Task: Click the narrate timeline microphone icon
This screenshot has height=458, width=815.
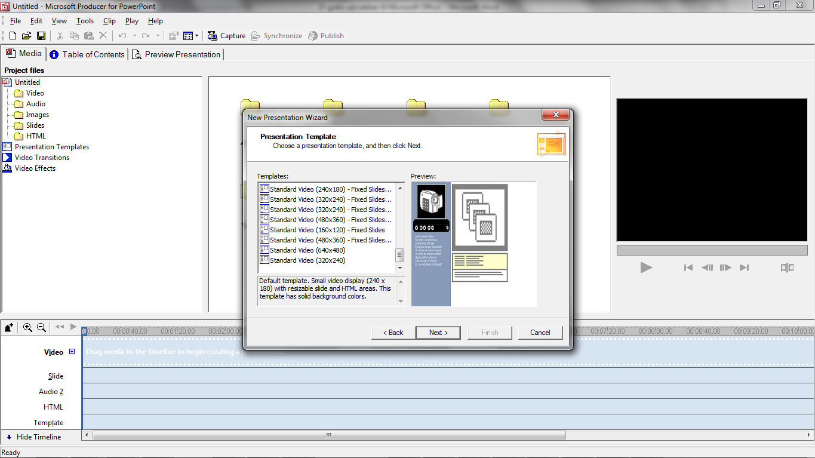Action: click(x=9, y=327)
